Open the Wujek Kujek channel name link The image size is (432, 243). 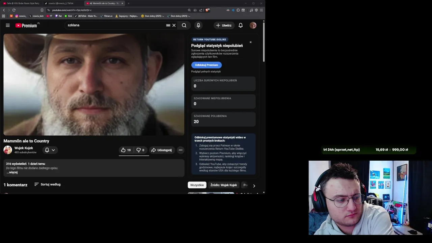click(24, 148)
